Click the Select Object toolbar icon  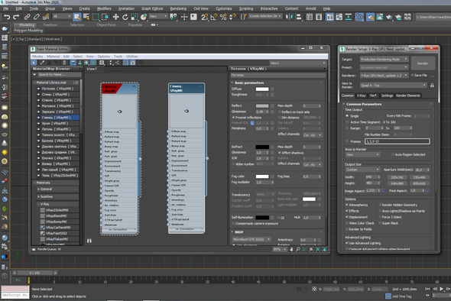point(77,17)
